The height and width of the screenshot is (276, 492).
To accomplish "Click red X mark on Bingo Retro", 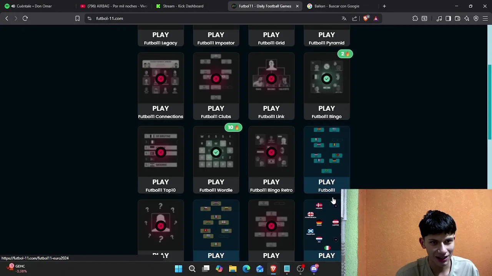I will click(x=271, y=152).
